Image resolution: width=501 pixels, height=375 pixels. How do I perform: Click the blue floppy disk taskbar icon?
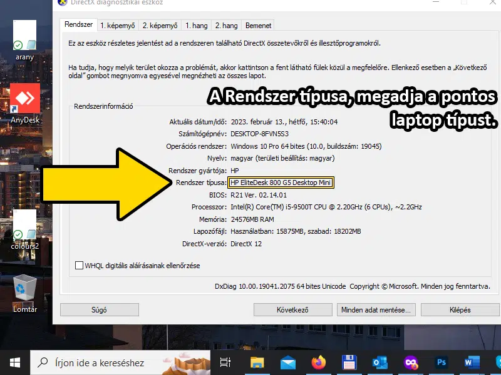click(x=349, y=362)
